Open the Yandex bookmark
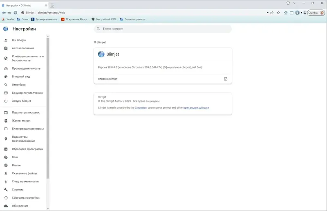The image size is (327, 211). click(x=8, y=19)
